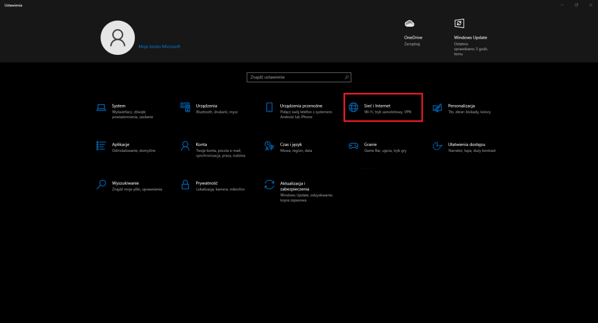The image size is (598, 323).
Task: Open Czas i język icon
Action: [269, 145]
